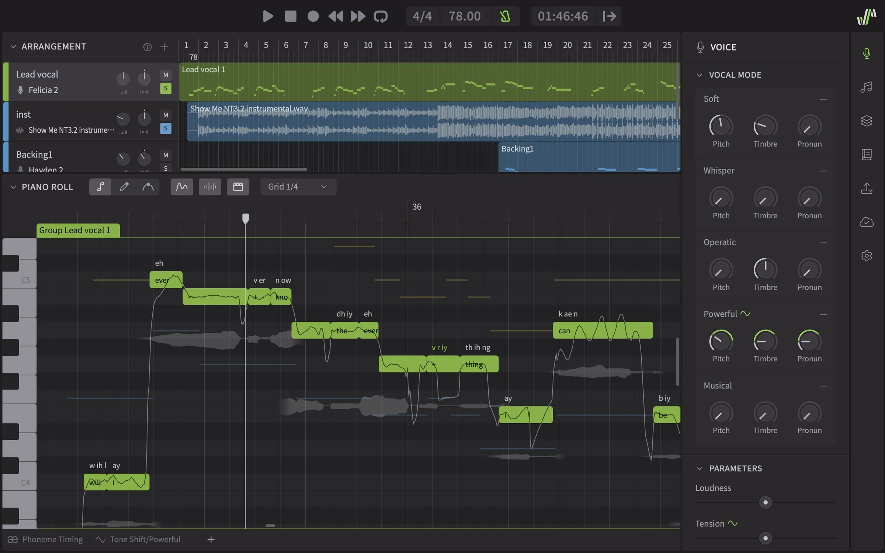The height and width of the screenshot is (553, 885).
Task: Collapse the Arrangement panel
Action: point(13,46)
